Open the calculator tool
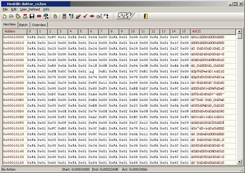Viewport: 245px width, 173px height. (64, 16)
